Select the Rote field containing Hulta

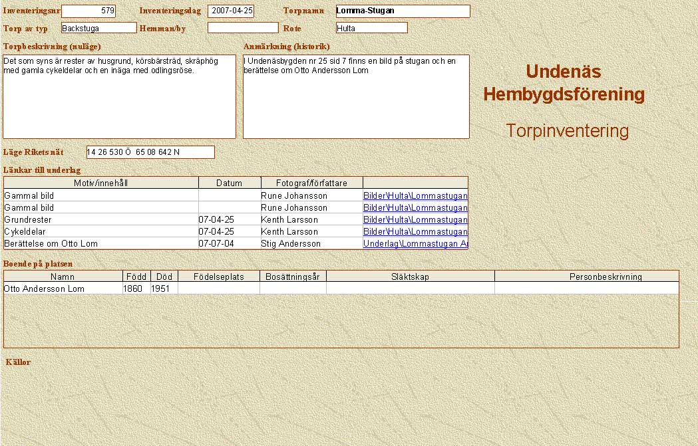371,28
